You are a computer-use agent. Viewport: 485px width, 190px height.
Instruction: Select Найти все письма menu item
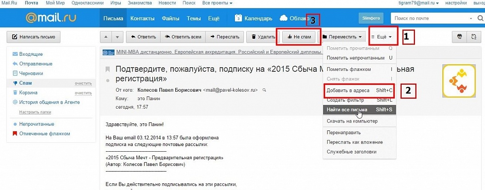tap(359, 110)
